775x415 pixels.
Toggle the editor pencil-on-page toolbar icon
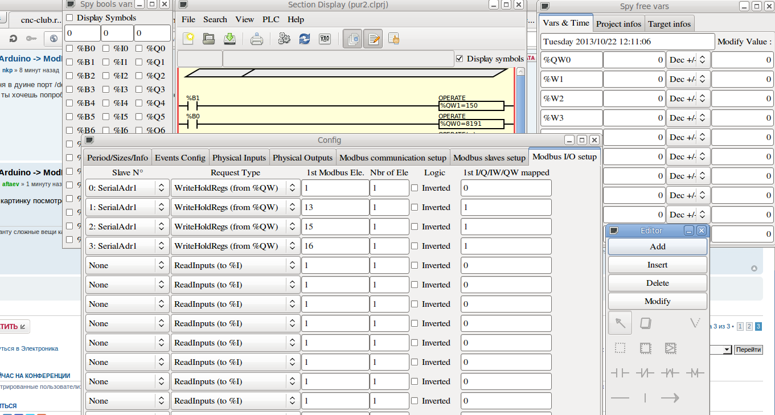click(x=373, y=39)
